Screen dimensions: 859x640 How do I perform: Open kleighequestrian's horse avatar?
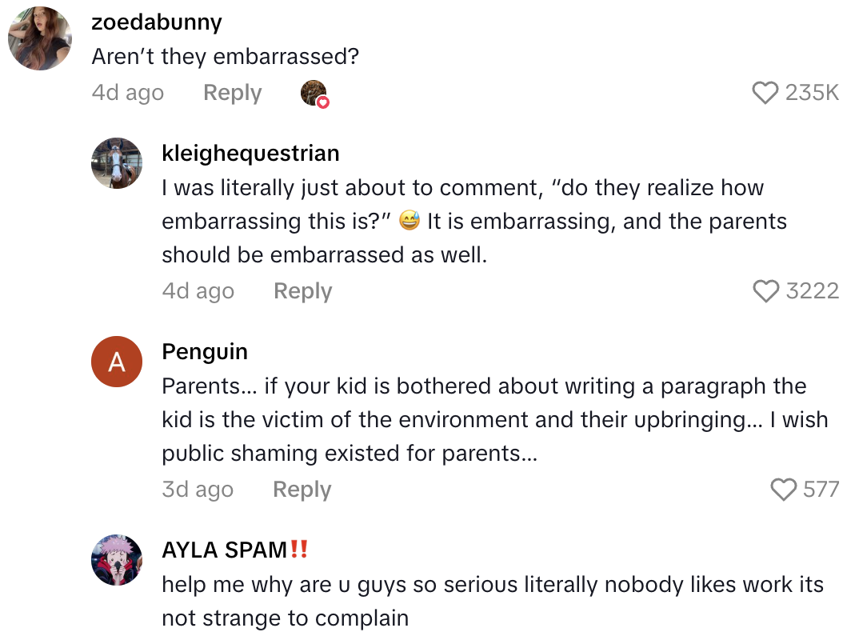[x=117, y=163]
